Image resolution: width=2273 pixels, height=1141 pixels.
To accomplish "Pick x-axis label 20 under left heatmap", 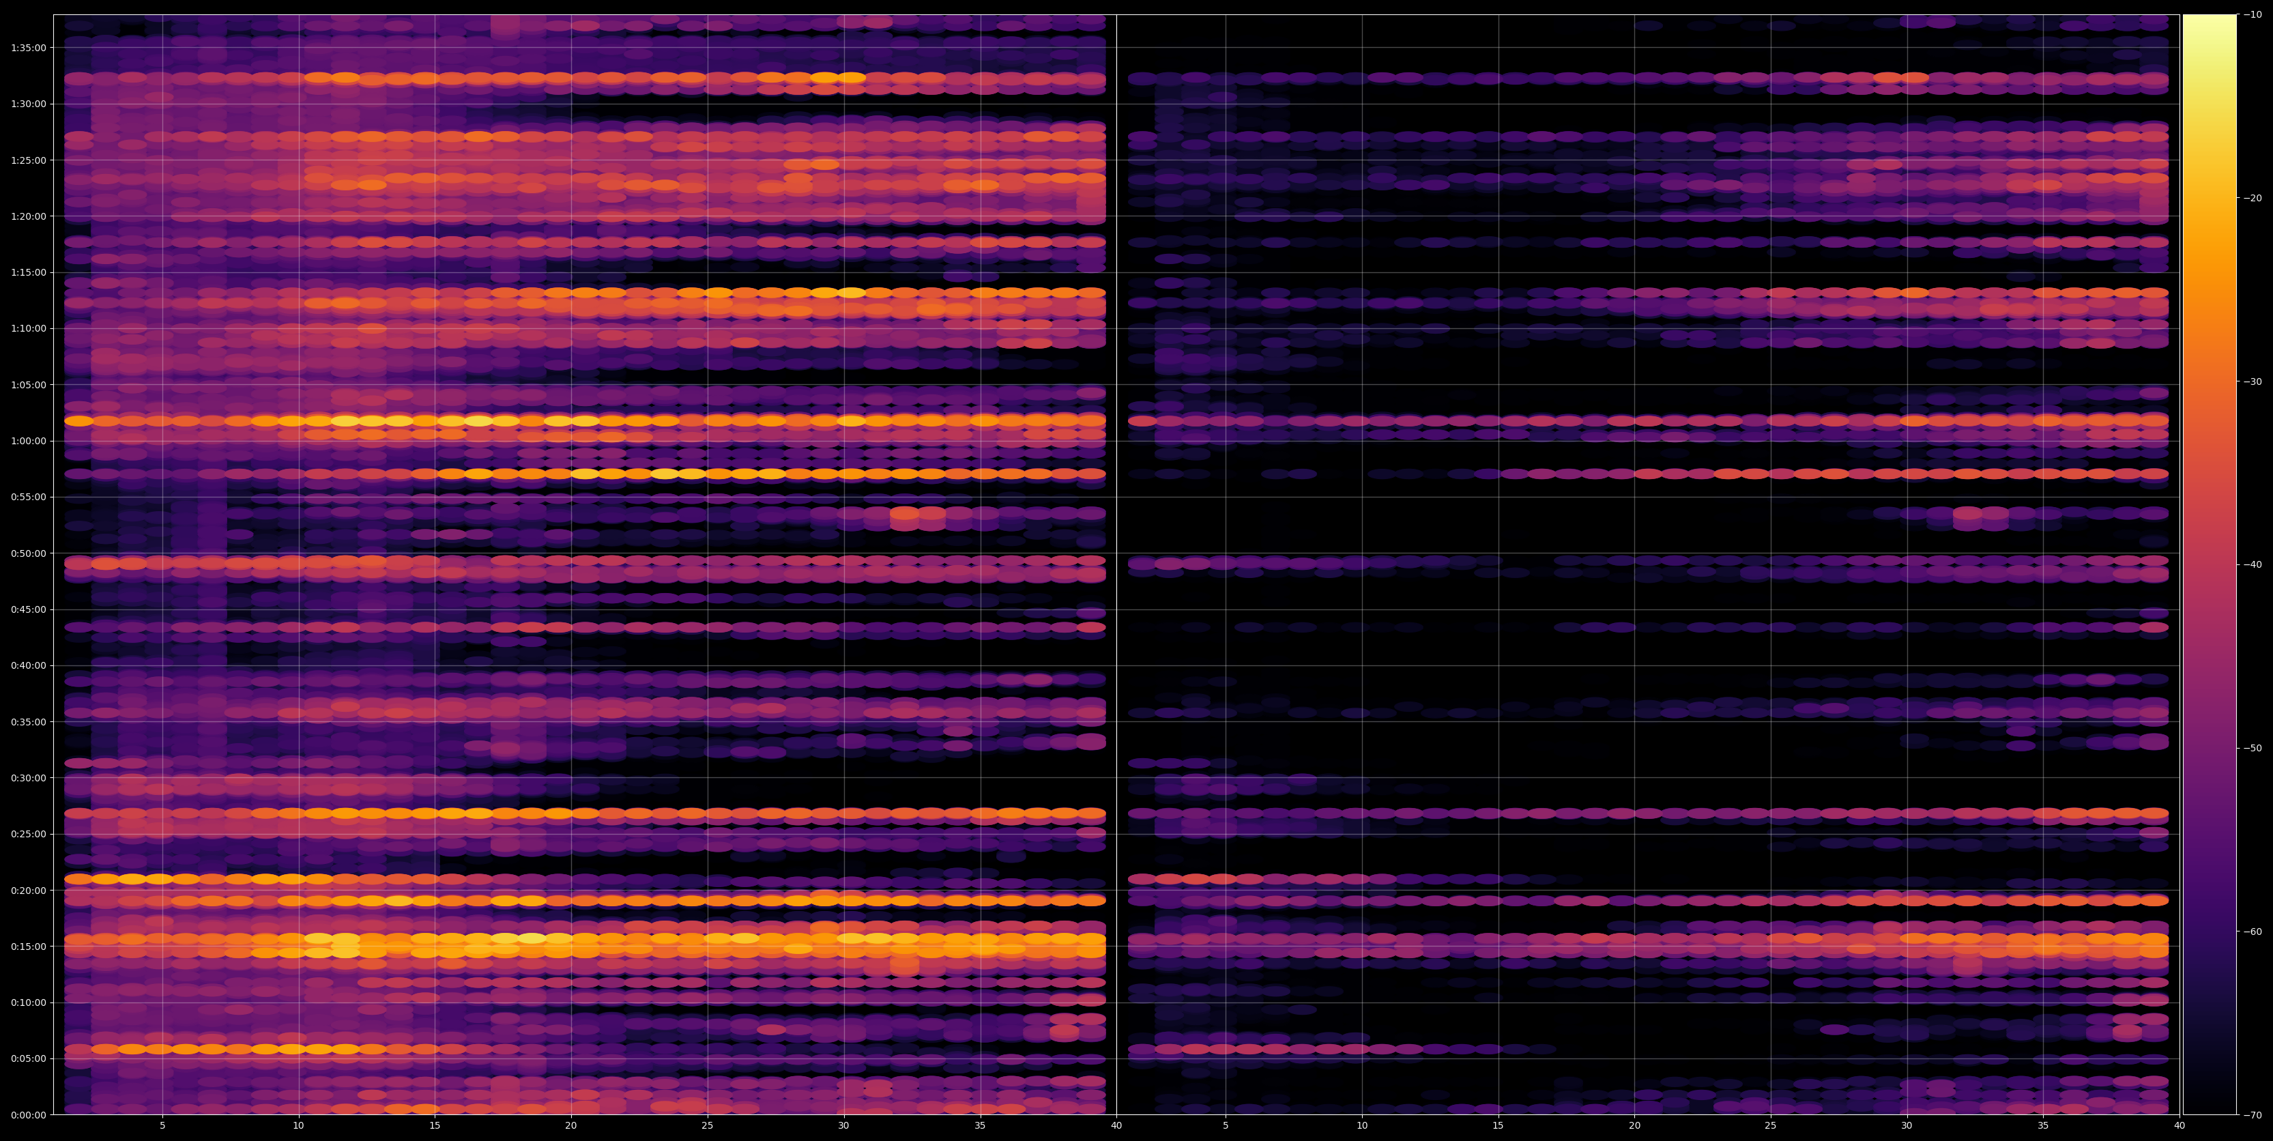I will [x=571, y=1125].
